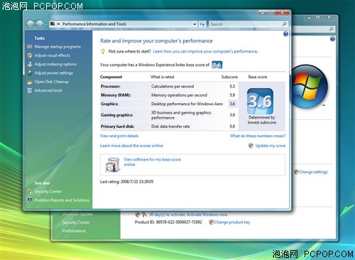Image resolution: width=355 pixels, height=260 pixels.
Task: Open Manage startup programs task
Action: click(x=58, y=47)
